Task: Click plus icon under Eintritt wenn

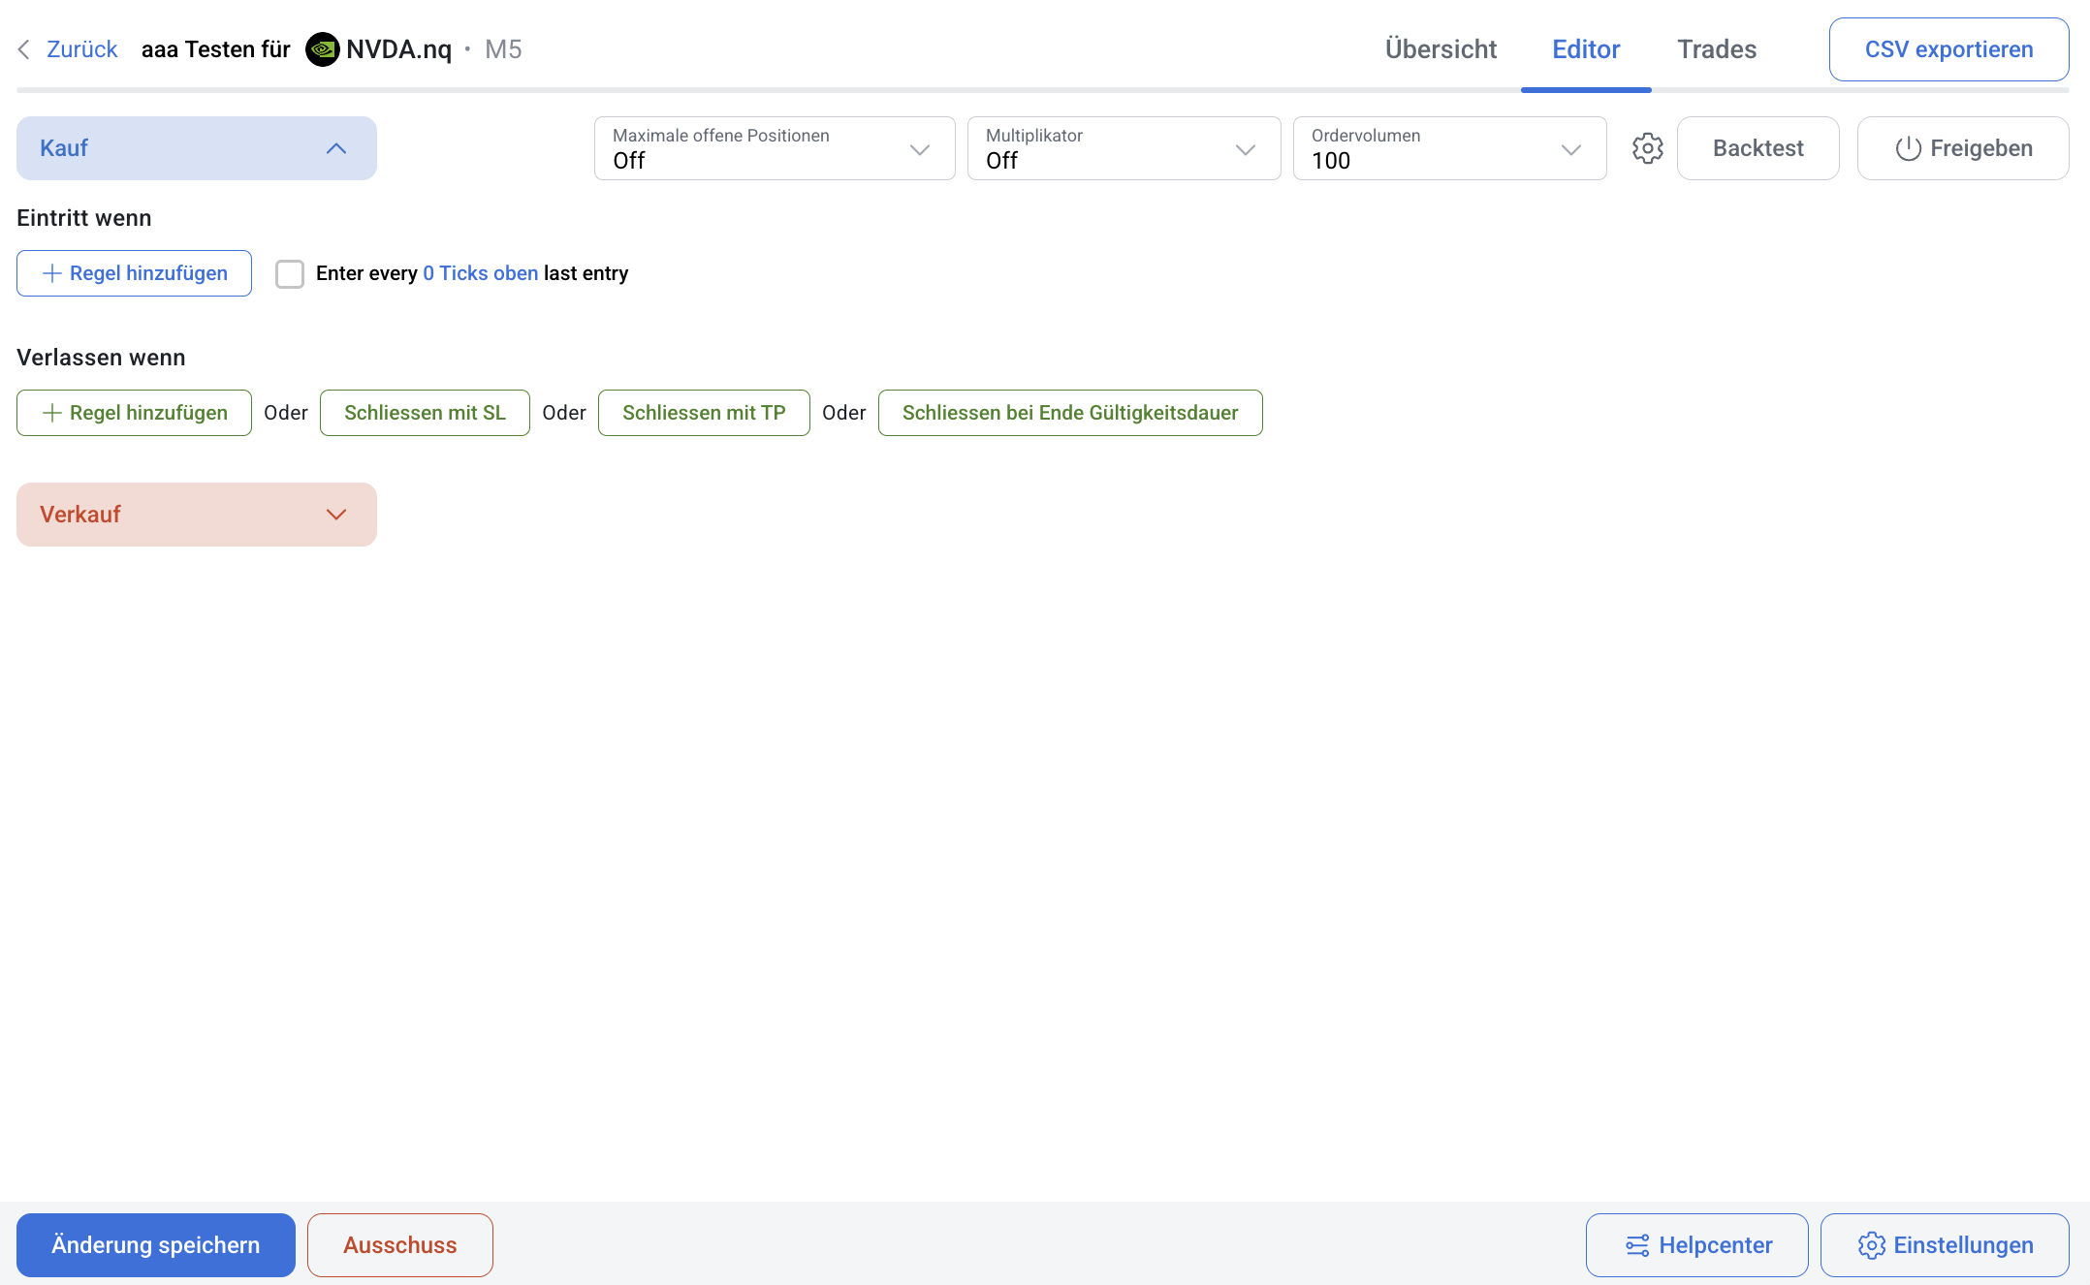Action: 52,273
